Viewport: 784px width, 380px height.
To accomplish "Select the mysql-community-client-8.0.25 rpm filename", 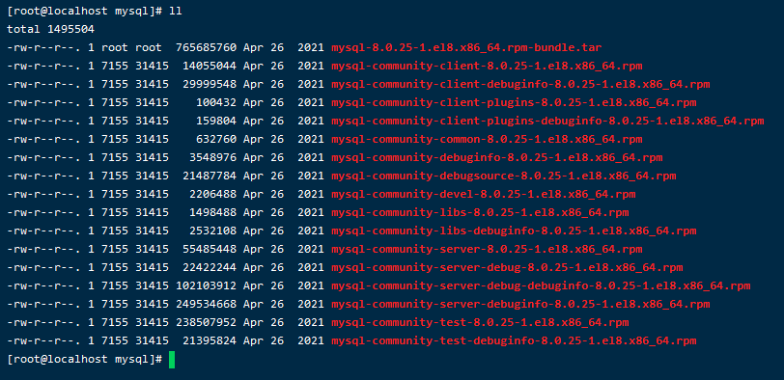I will coord(487,67).
